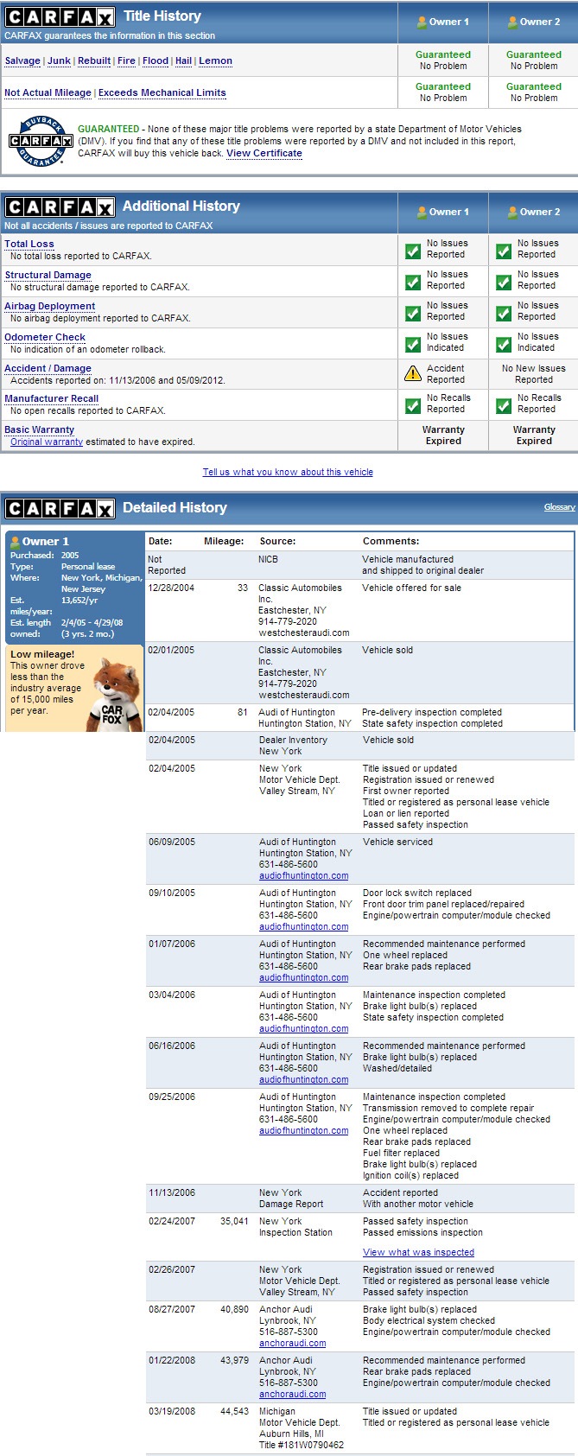Screen dimensions: 578x1456
Task: Click audiofhuntington.com link in the 01/07/2006 entry
Action: pyautogui.click(x=303, y=978)
